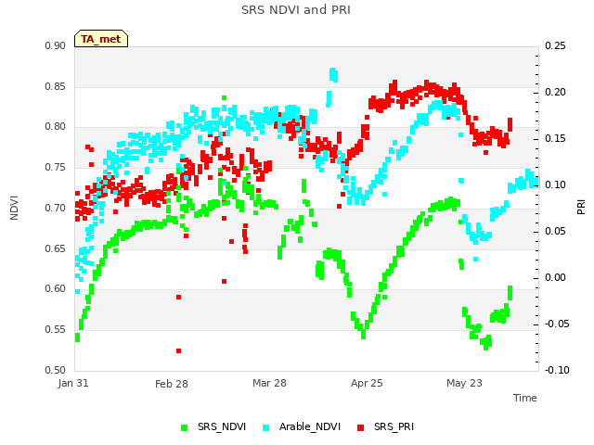Click the 'May 23' date tick label

(464, 383)
